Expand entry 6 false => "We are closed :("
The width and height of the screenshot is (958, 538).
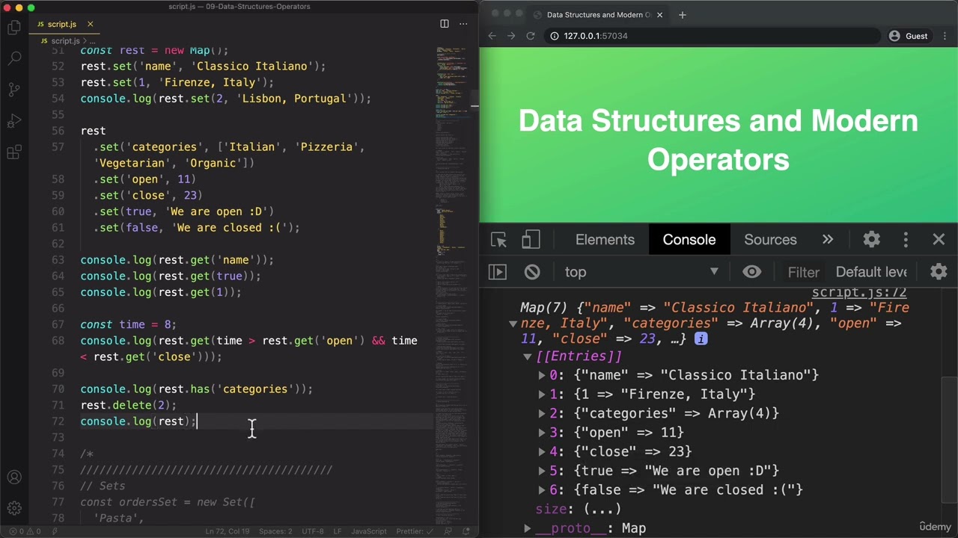click(x=542, y=490)
